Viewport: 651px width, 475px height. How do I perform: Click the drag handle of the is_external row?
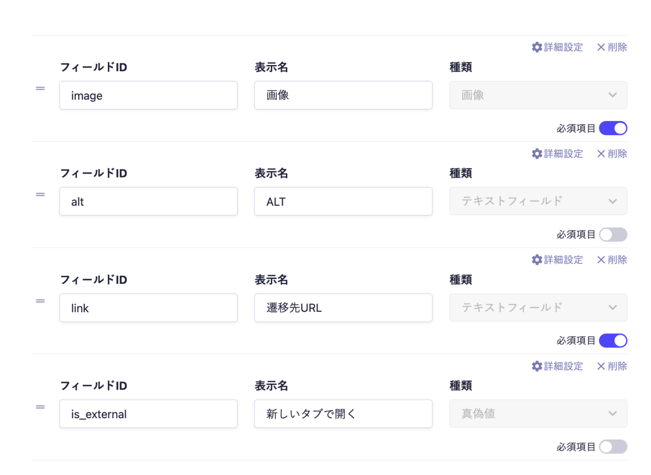pyautogui.click(x=40, y=407)
